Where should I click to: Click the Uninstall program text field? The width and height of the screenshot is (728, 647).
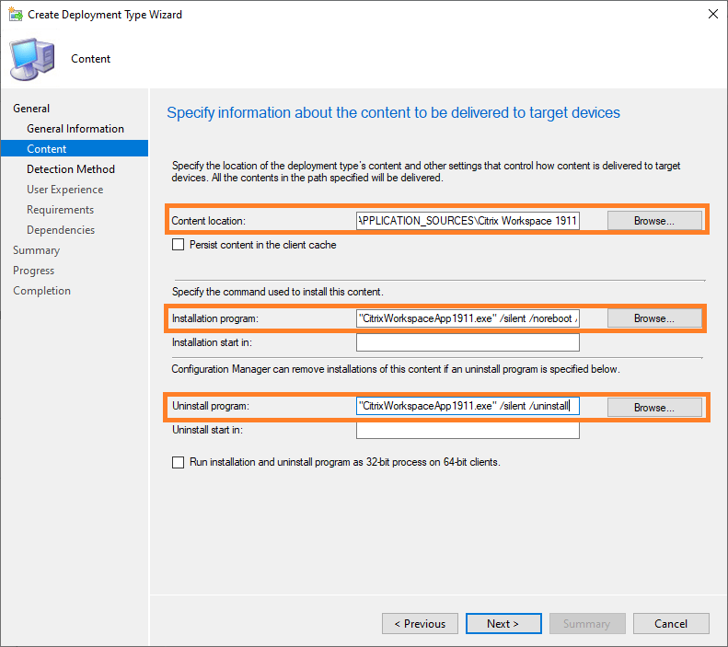click(468, 406)
